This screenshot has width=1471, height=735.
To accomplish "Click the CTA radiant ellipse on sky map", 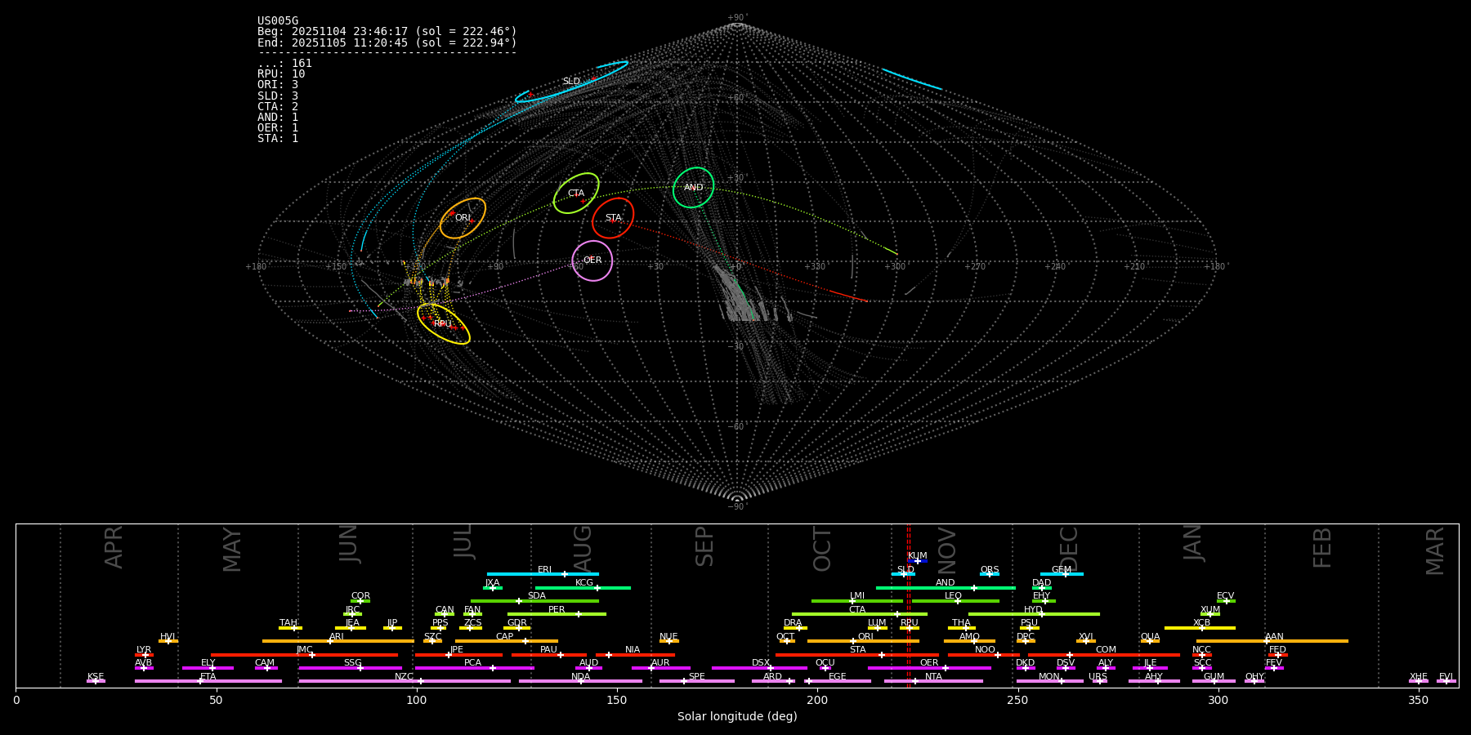I will click(x=576, y=194).
